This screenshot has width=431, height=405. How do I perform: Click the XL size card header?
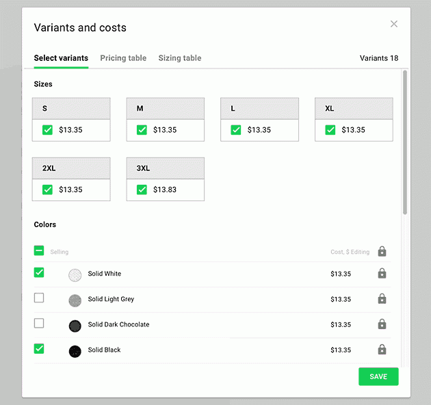(x=354, y=108)
